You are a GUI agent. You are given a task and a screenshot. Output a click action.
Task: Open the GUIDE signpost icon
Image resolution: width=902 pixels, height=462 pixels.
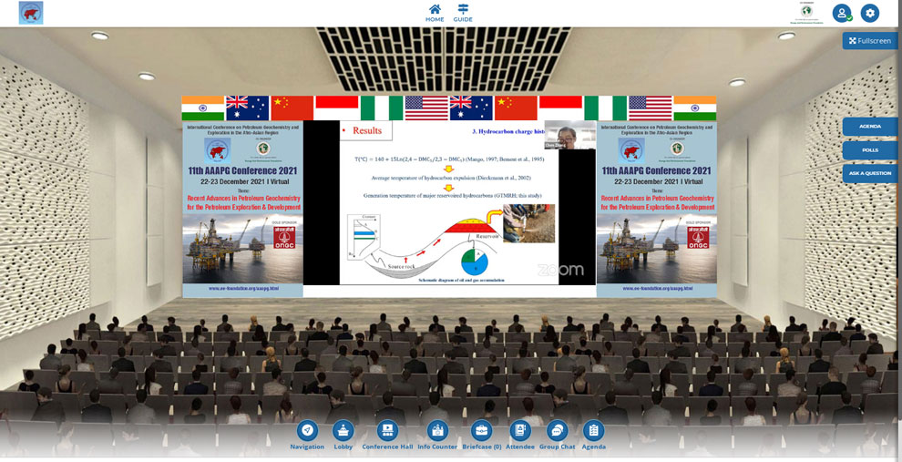tap(463, 13)
